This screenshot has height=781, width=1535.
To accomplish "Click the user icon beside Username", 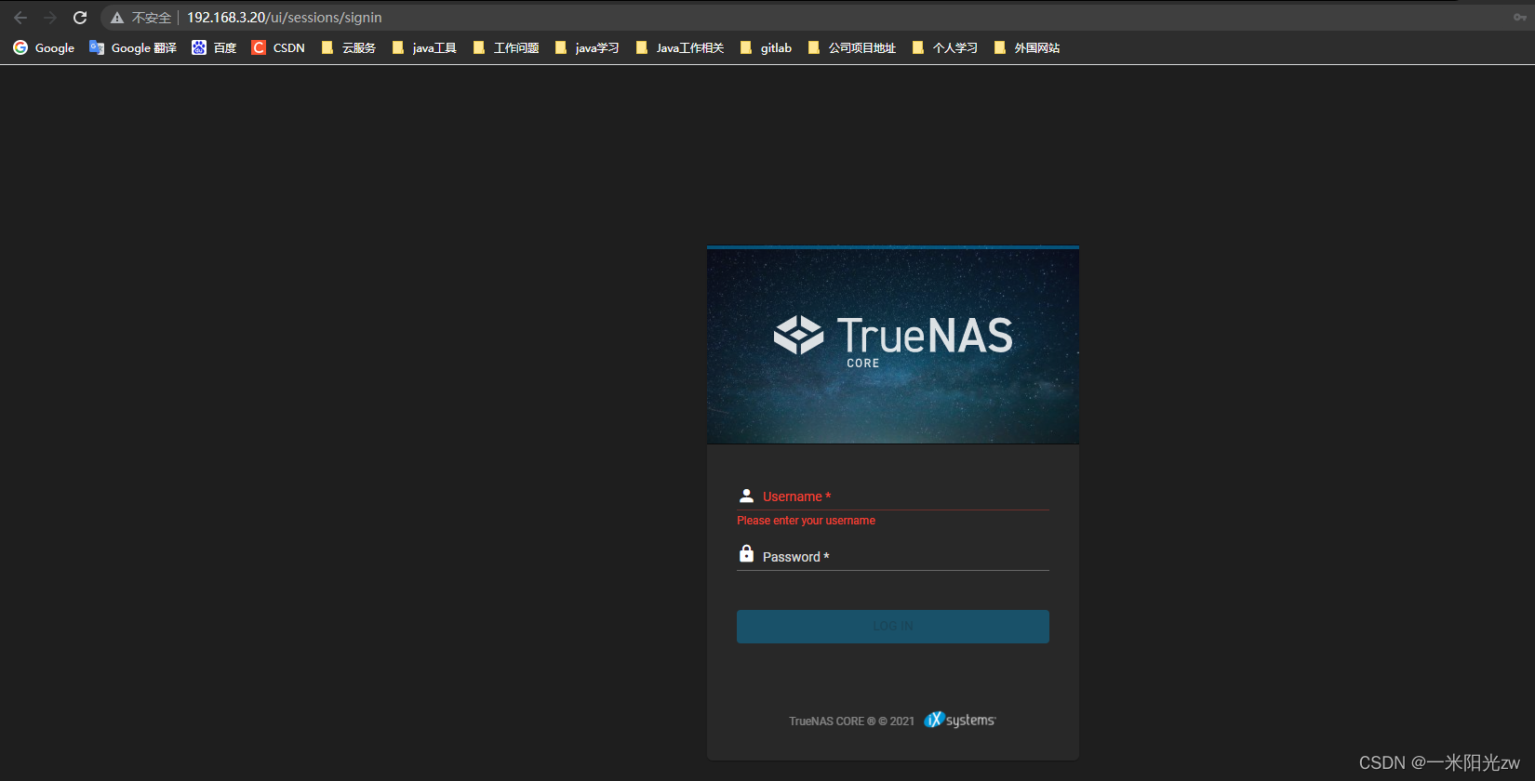I will (x=746, y=496).
